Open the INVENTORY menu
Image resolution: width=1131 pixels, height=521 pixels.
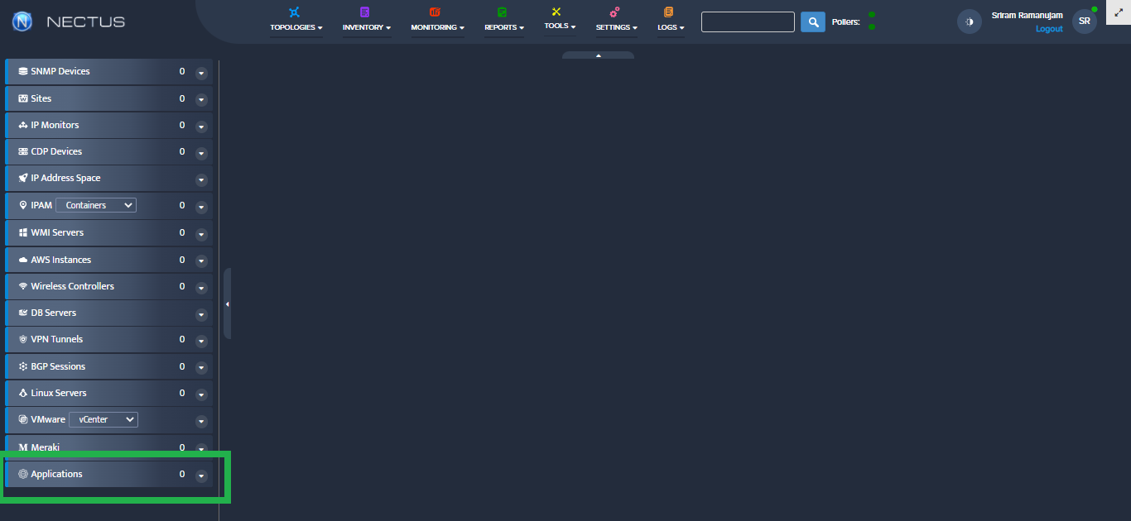(x=367, y=27)
